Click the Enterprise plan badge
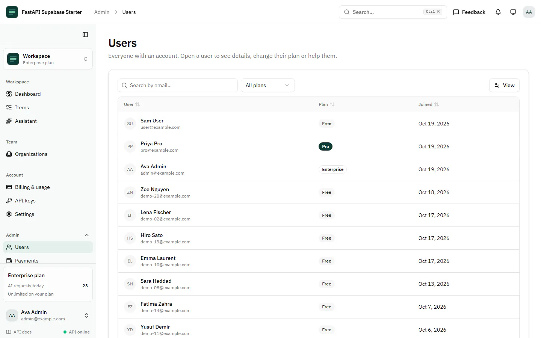 [x=333, y=169]
